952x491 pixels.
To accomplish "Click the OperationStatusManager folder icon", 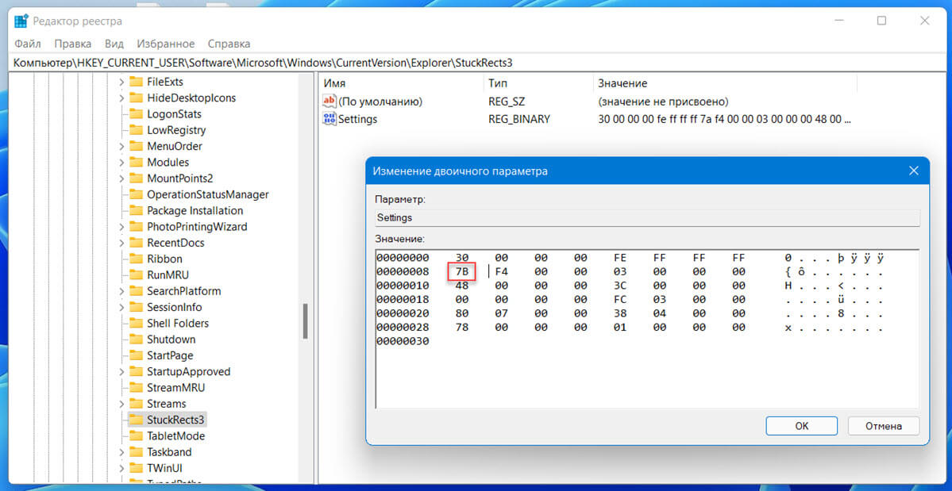I will click(136, 194).
